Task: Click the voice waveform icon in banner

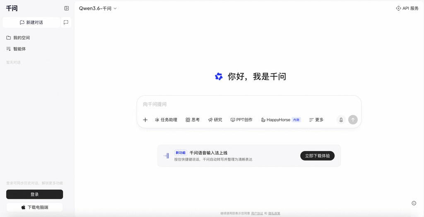Action: click(166, 156)
